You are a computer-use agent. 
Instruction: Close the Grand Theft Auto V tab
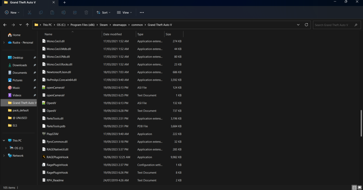coord(53,2)
